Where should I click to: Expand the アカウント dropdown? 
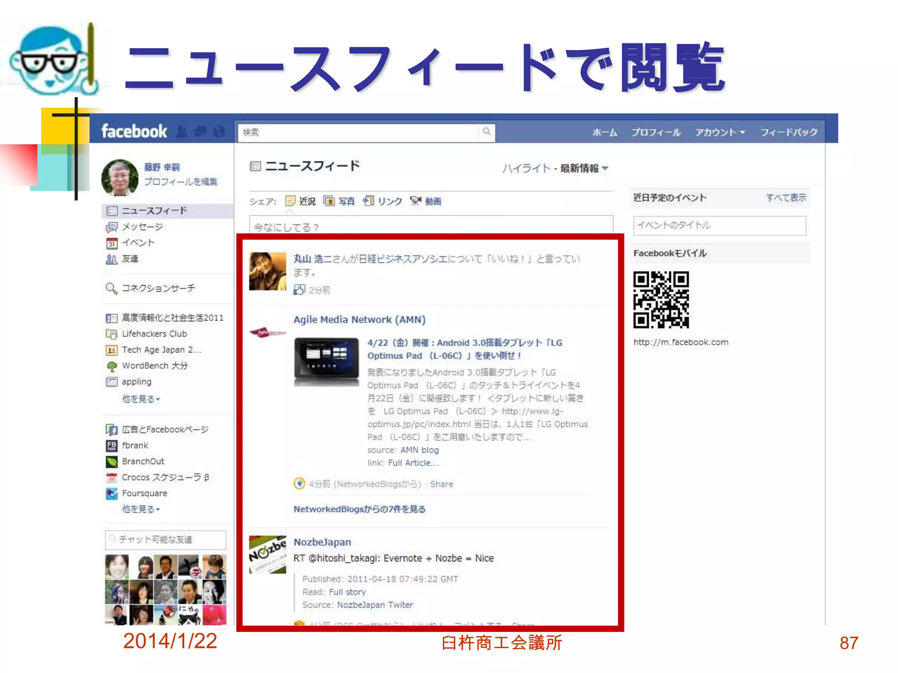720,132
